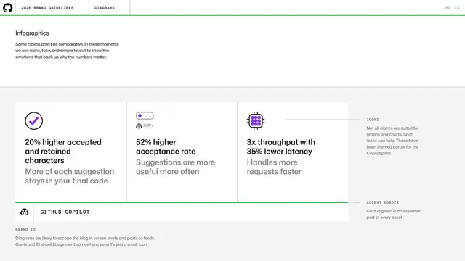Click the Copilot icon beside GITHUB COPILOT
The width and height of the screenshot is (465, 261).
click(24, 212)
